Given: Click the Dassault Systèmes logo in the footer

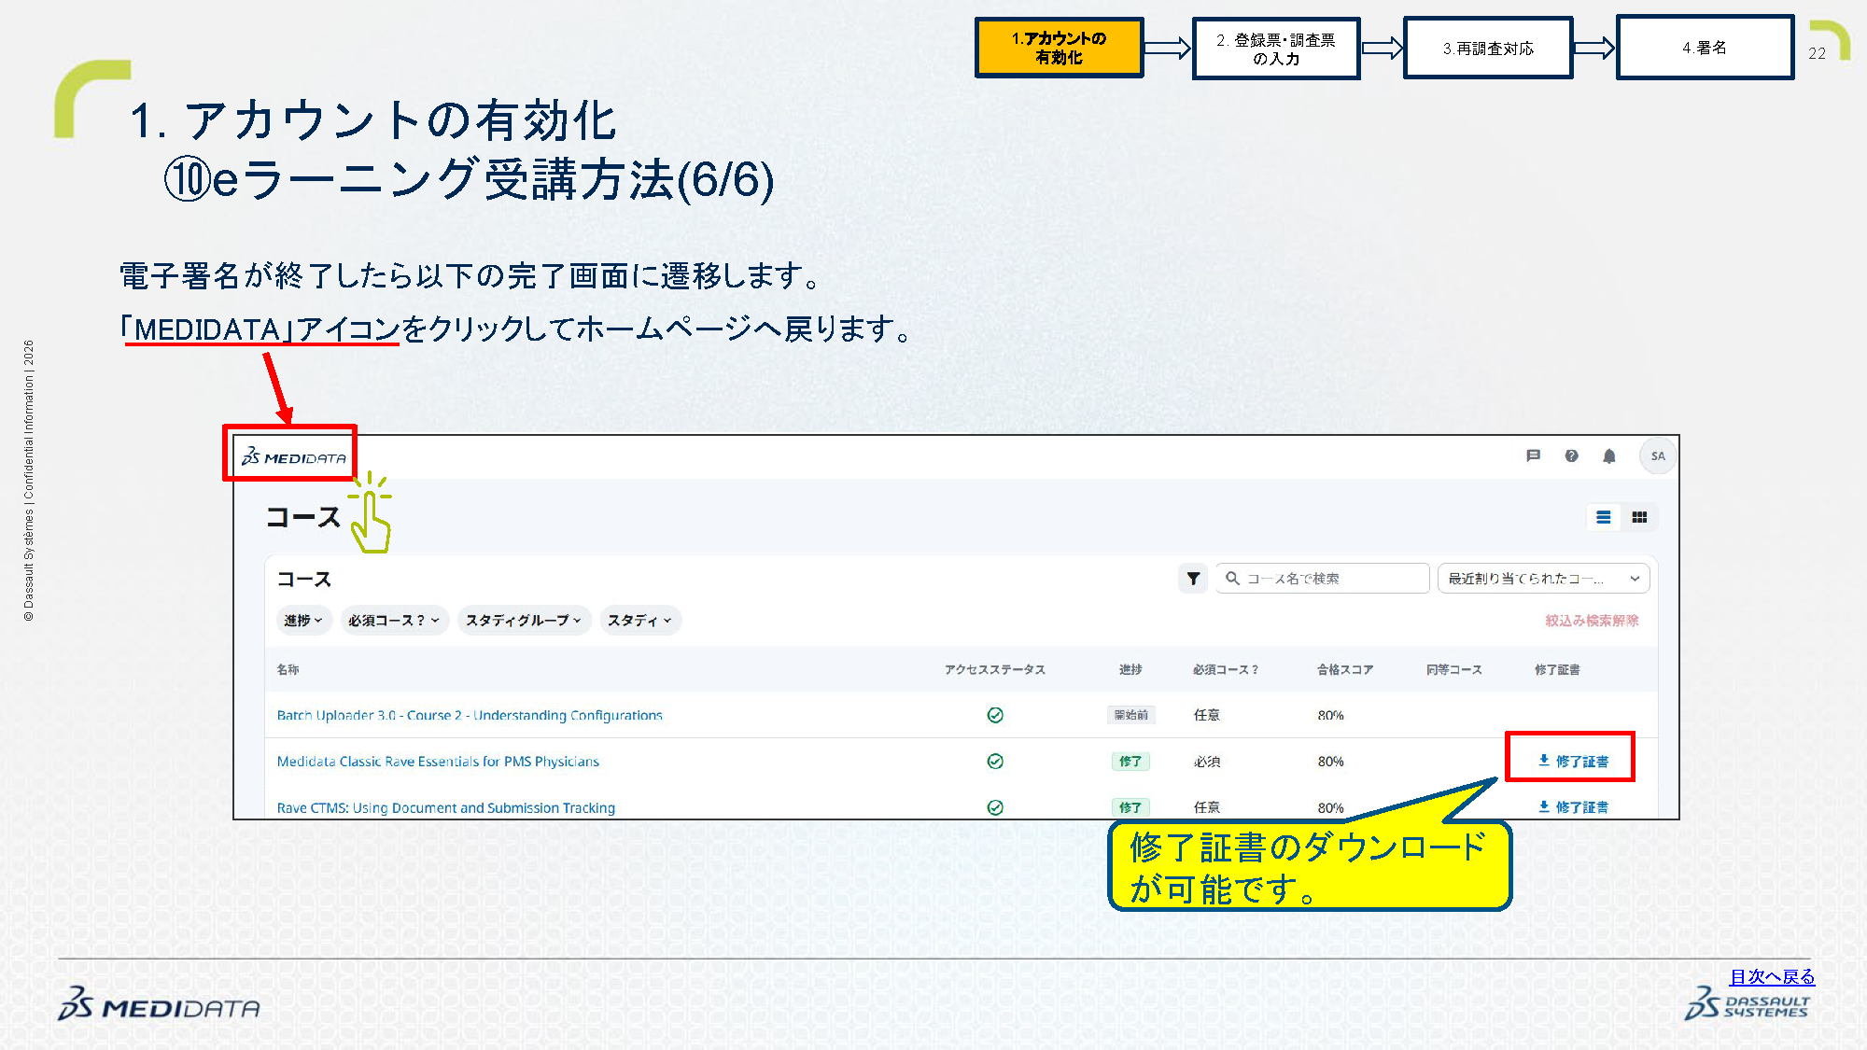Looking at the screenshot, I should pyautogui.click(x=1747, y=1004).
